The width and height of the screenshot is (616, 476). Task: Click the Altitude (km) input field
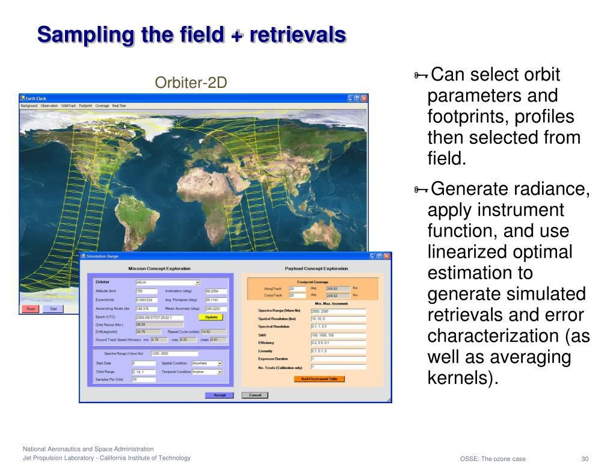[x=147, y=291]
